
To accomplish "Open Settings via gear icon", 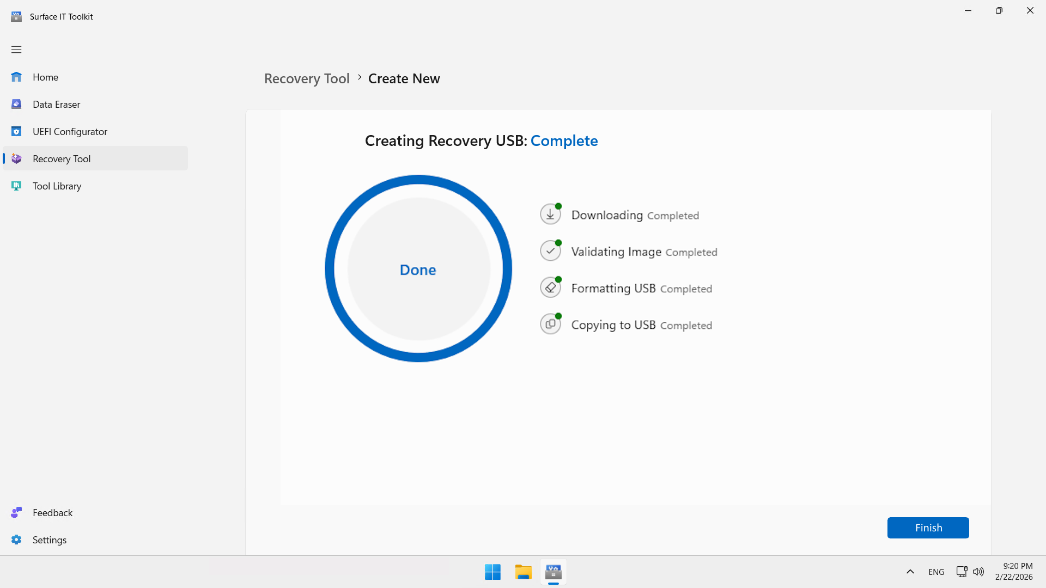I will [16, 540].
